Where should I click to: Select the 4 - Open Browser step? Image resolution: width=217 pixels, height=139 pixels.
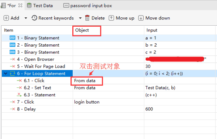coord(35,59)
